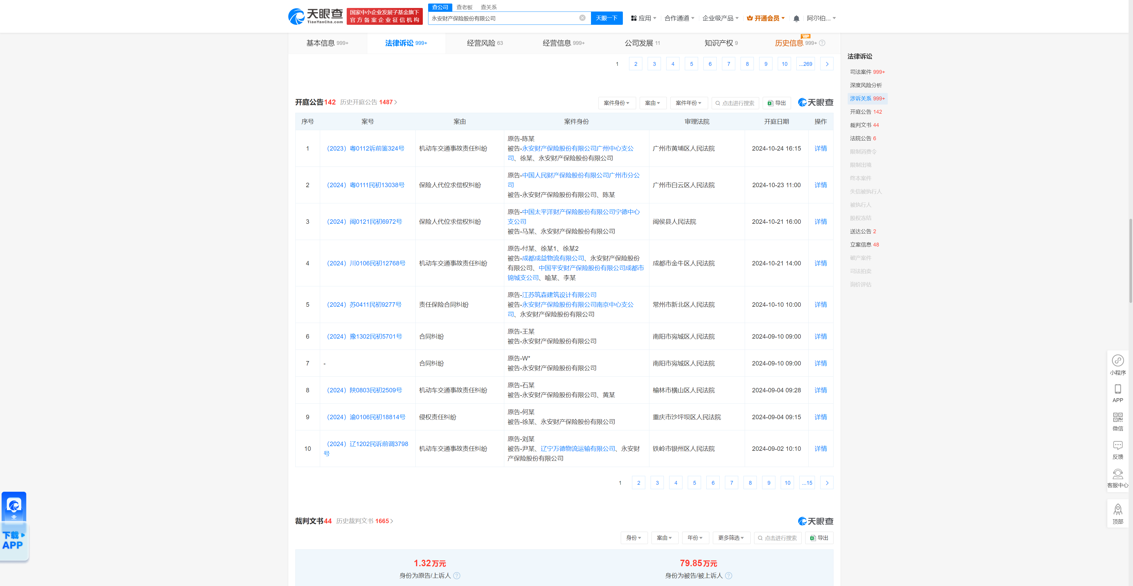This screenshot has height=586, width=1133.
Task: Show the 微信 QR code icon
Action: (1118, 422)
